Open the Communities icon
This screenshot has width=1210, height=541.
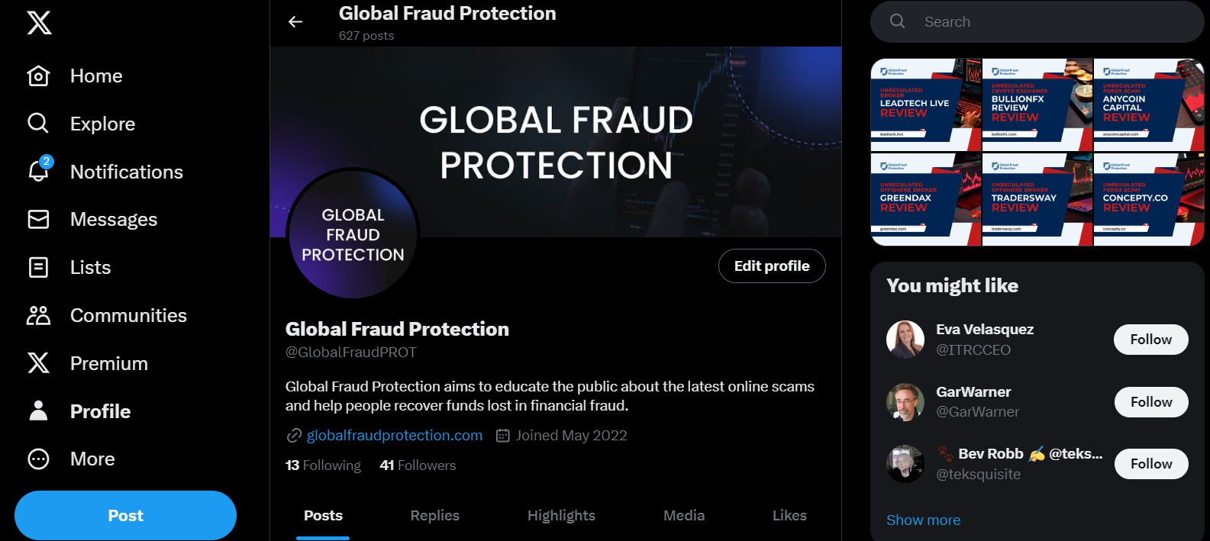38,316
